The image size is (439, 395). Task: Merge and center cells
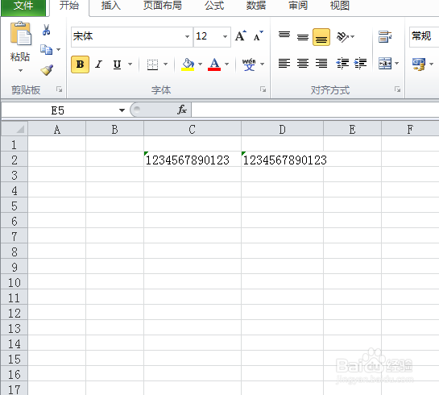click(385, 64)
